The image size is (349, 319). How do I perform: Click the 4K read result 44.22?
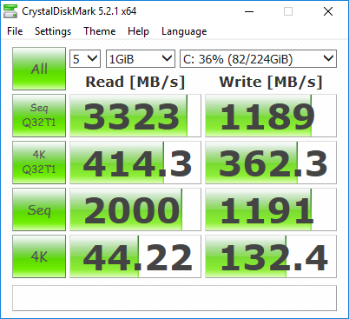click(x=135, y=256)
